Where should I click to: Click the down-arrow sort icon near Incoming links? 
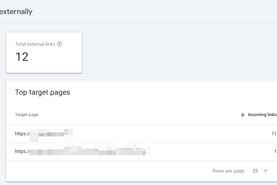[243, 115]
